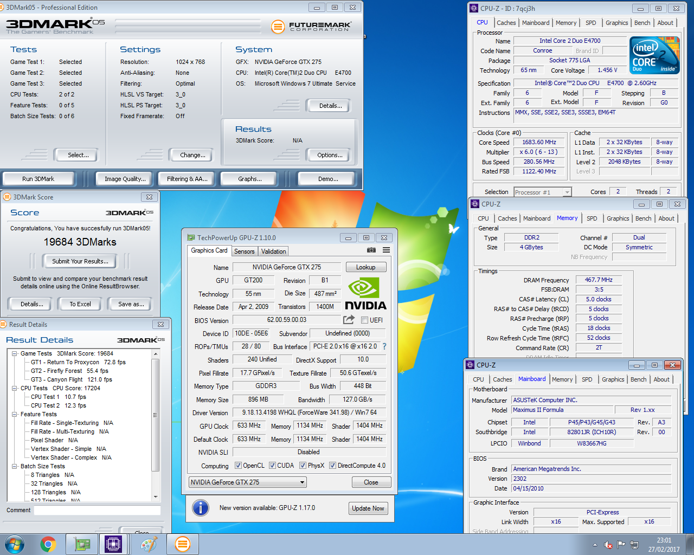Click the To Excel button

pos(80,304)
